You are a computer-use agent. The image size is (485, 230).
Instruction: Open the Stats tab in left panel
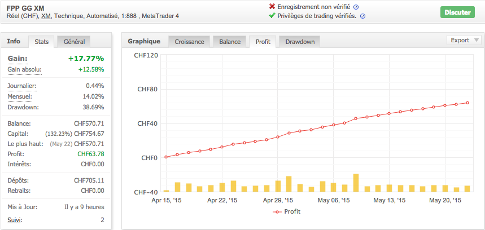pos(42,42)
